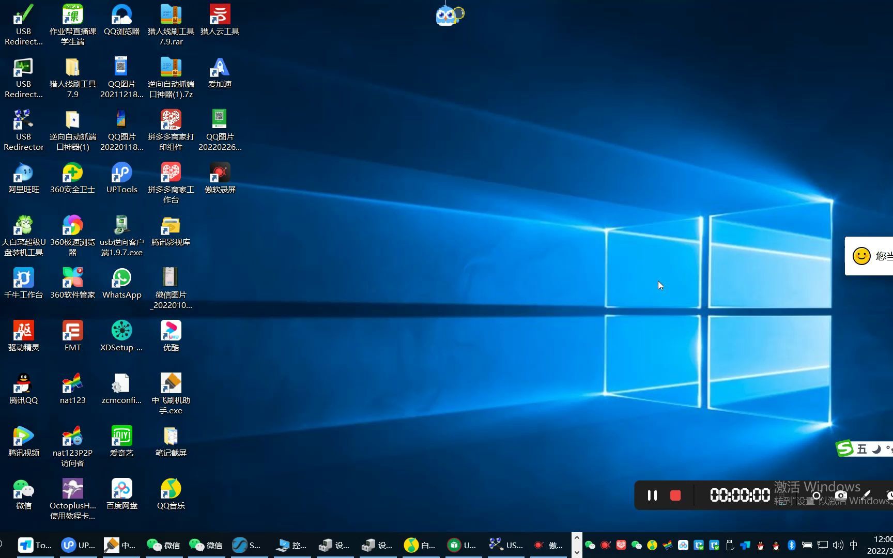This screenshot has height=558, width=893.
Task: Open the 腾讯影视库 folder icon
Action: (171, 231)
